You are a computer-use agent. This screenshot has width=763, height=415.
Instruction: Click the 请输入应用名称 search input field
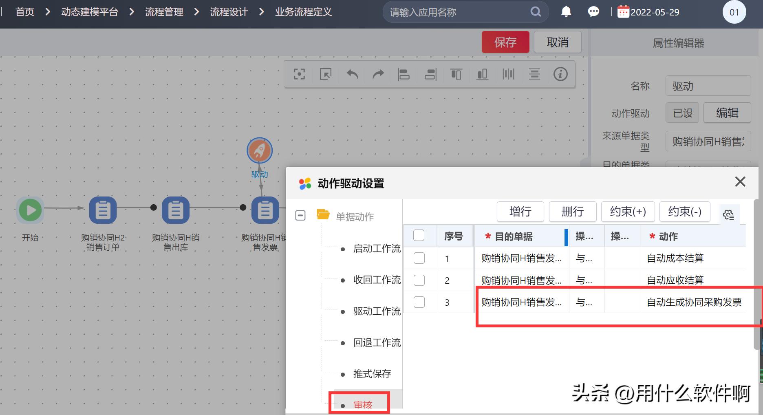pyautogui.click(x=448, y=11)
